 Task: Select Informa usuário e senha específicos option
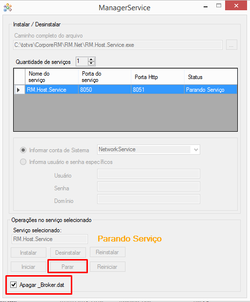point(23,162)
